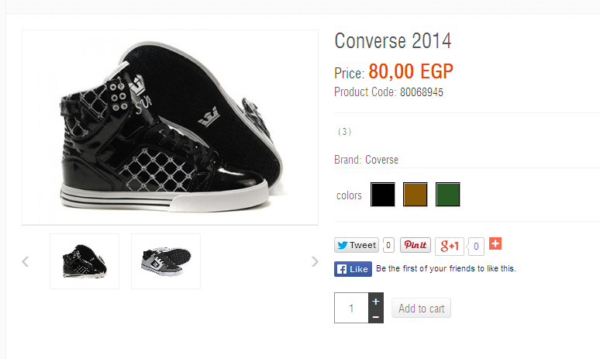
Task: Select the grey low-top shoe thumbnail
Action: pyautogui.click(x=166, y=261)
